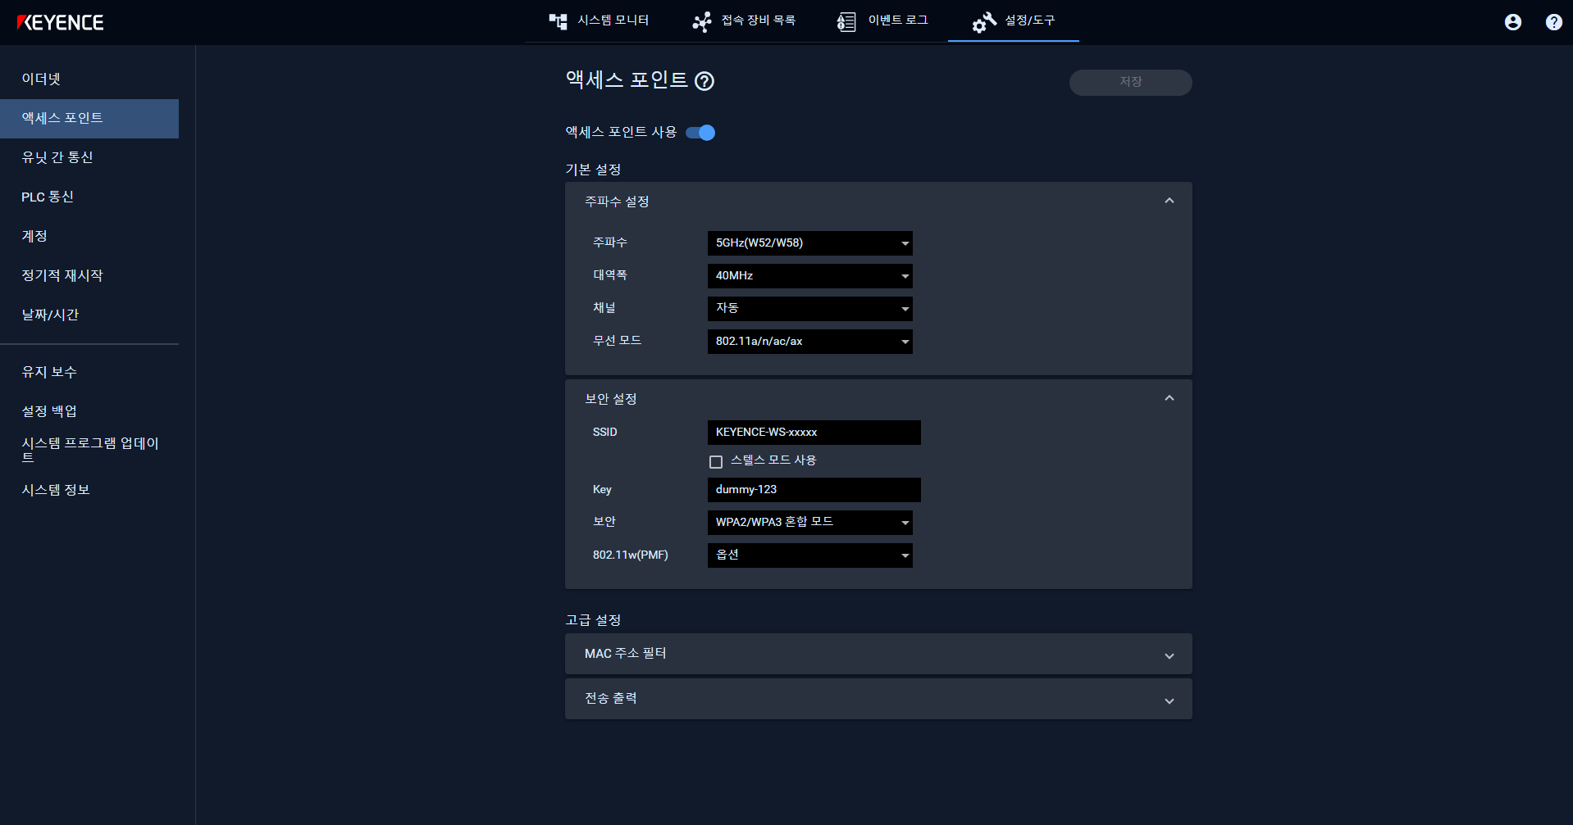1573x825 pixels.
Task: Open the 802.11w(PMF) dropdown
Action: point(809,555)
